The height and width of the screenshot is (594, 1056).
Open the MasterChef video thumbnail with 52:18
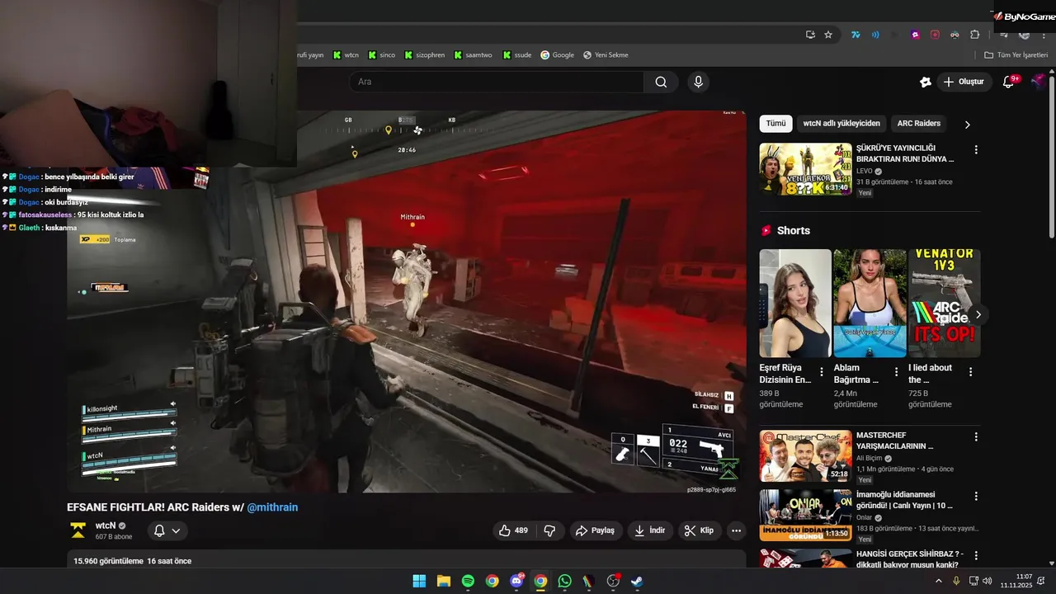[x=805, y=455]
